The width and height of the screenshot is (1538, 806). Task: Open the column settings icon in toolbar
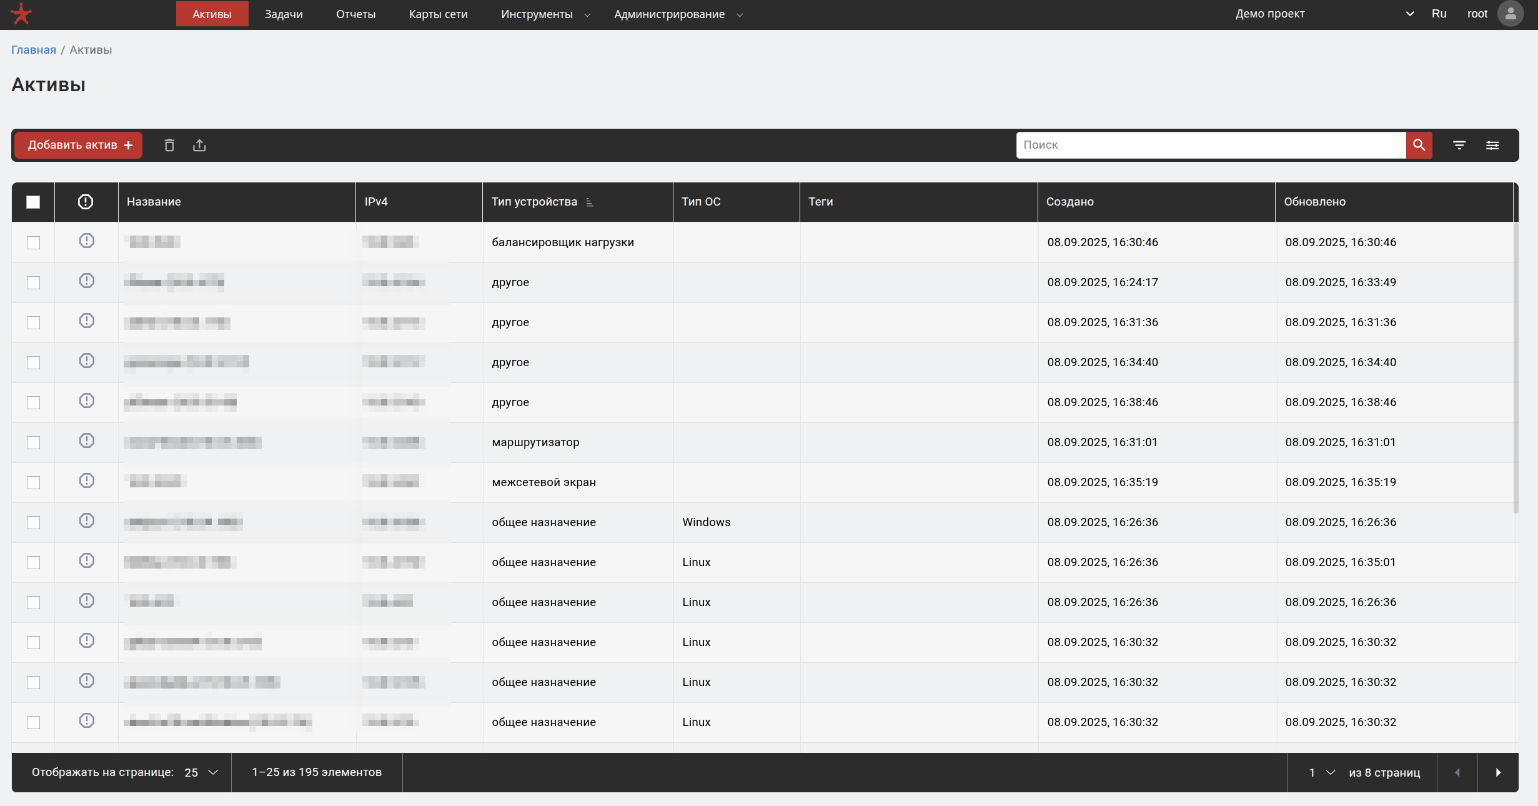point(1492,145)
